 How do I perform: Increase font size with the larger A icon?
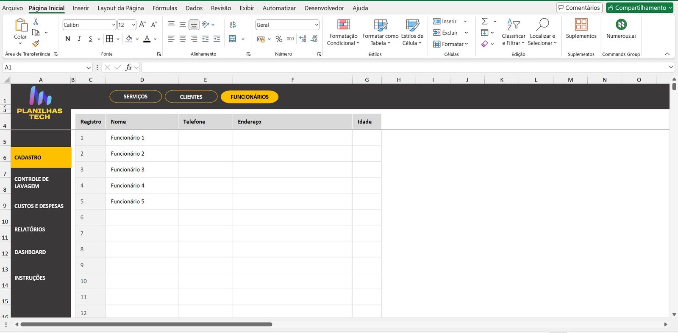click(x=142, y=25)
